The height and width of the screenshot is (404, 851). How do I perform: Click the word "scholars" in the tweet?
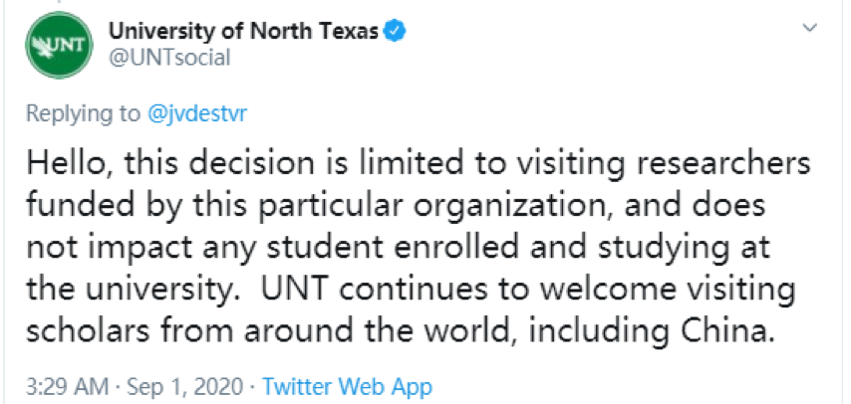(84, 327)
